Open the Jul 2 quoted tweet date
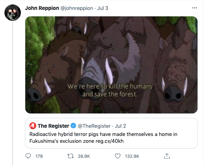The height and width of the screenshot is (165, 204). (120, 126)
